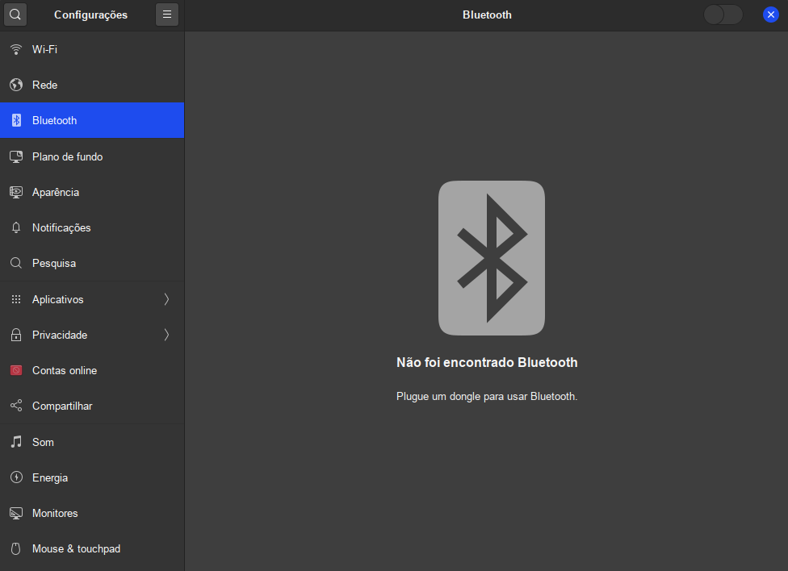Open Contas online settings
The width and height of the screenshot is (788, 571).
pyautogui.click(x=65, y=370)
